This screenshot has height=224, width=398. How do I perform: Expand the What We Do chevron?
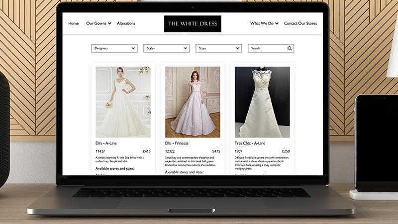pos(277,23)
